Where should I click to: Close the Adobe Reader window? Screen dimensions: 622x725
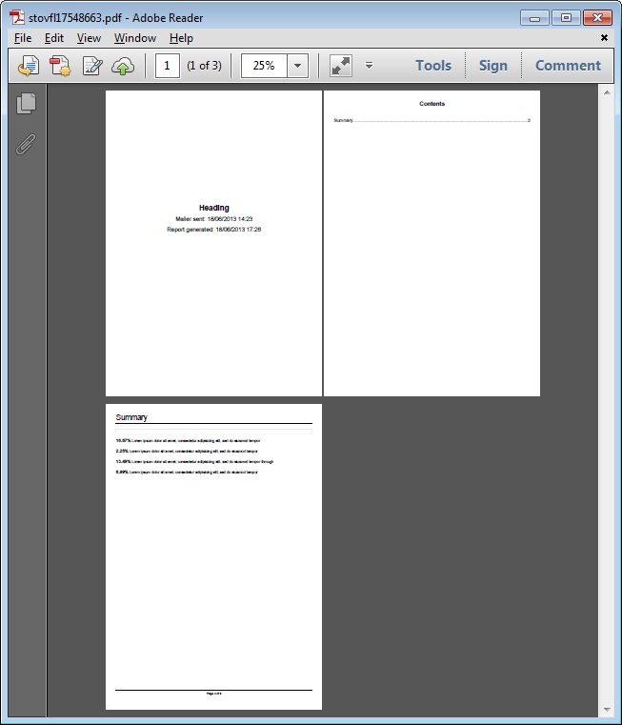597,18
